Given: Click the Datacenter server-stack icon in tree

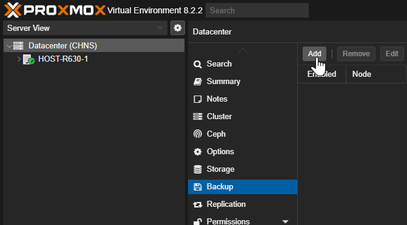Looking at the screenshot, I should click(18, 45).
